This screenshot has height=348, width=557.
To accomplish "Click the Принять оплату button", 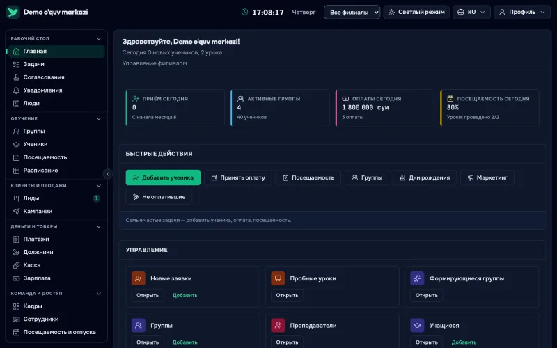I will tap(238, 177).
